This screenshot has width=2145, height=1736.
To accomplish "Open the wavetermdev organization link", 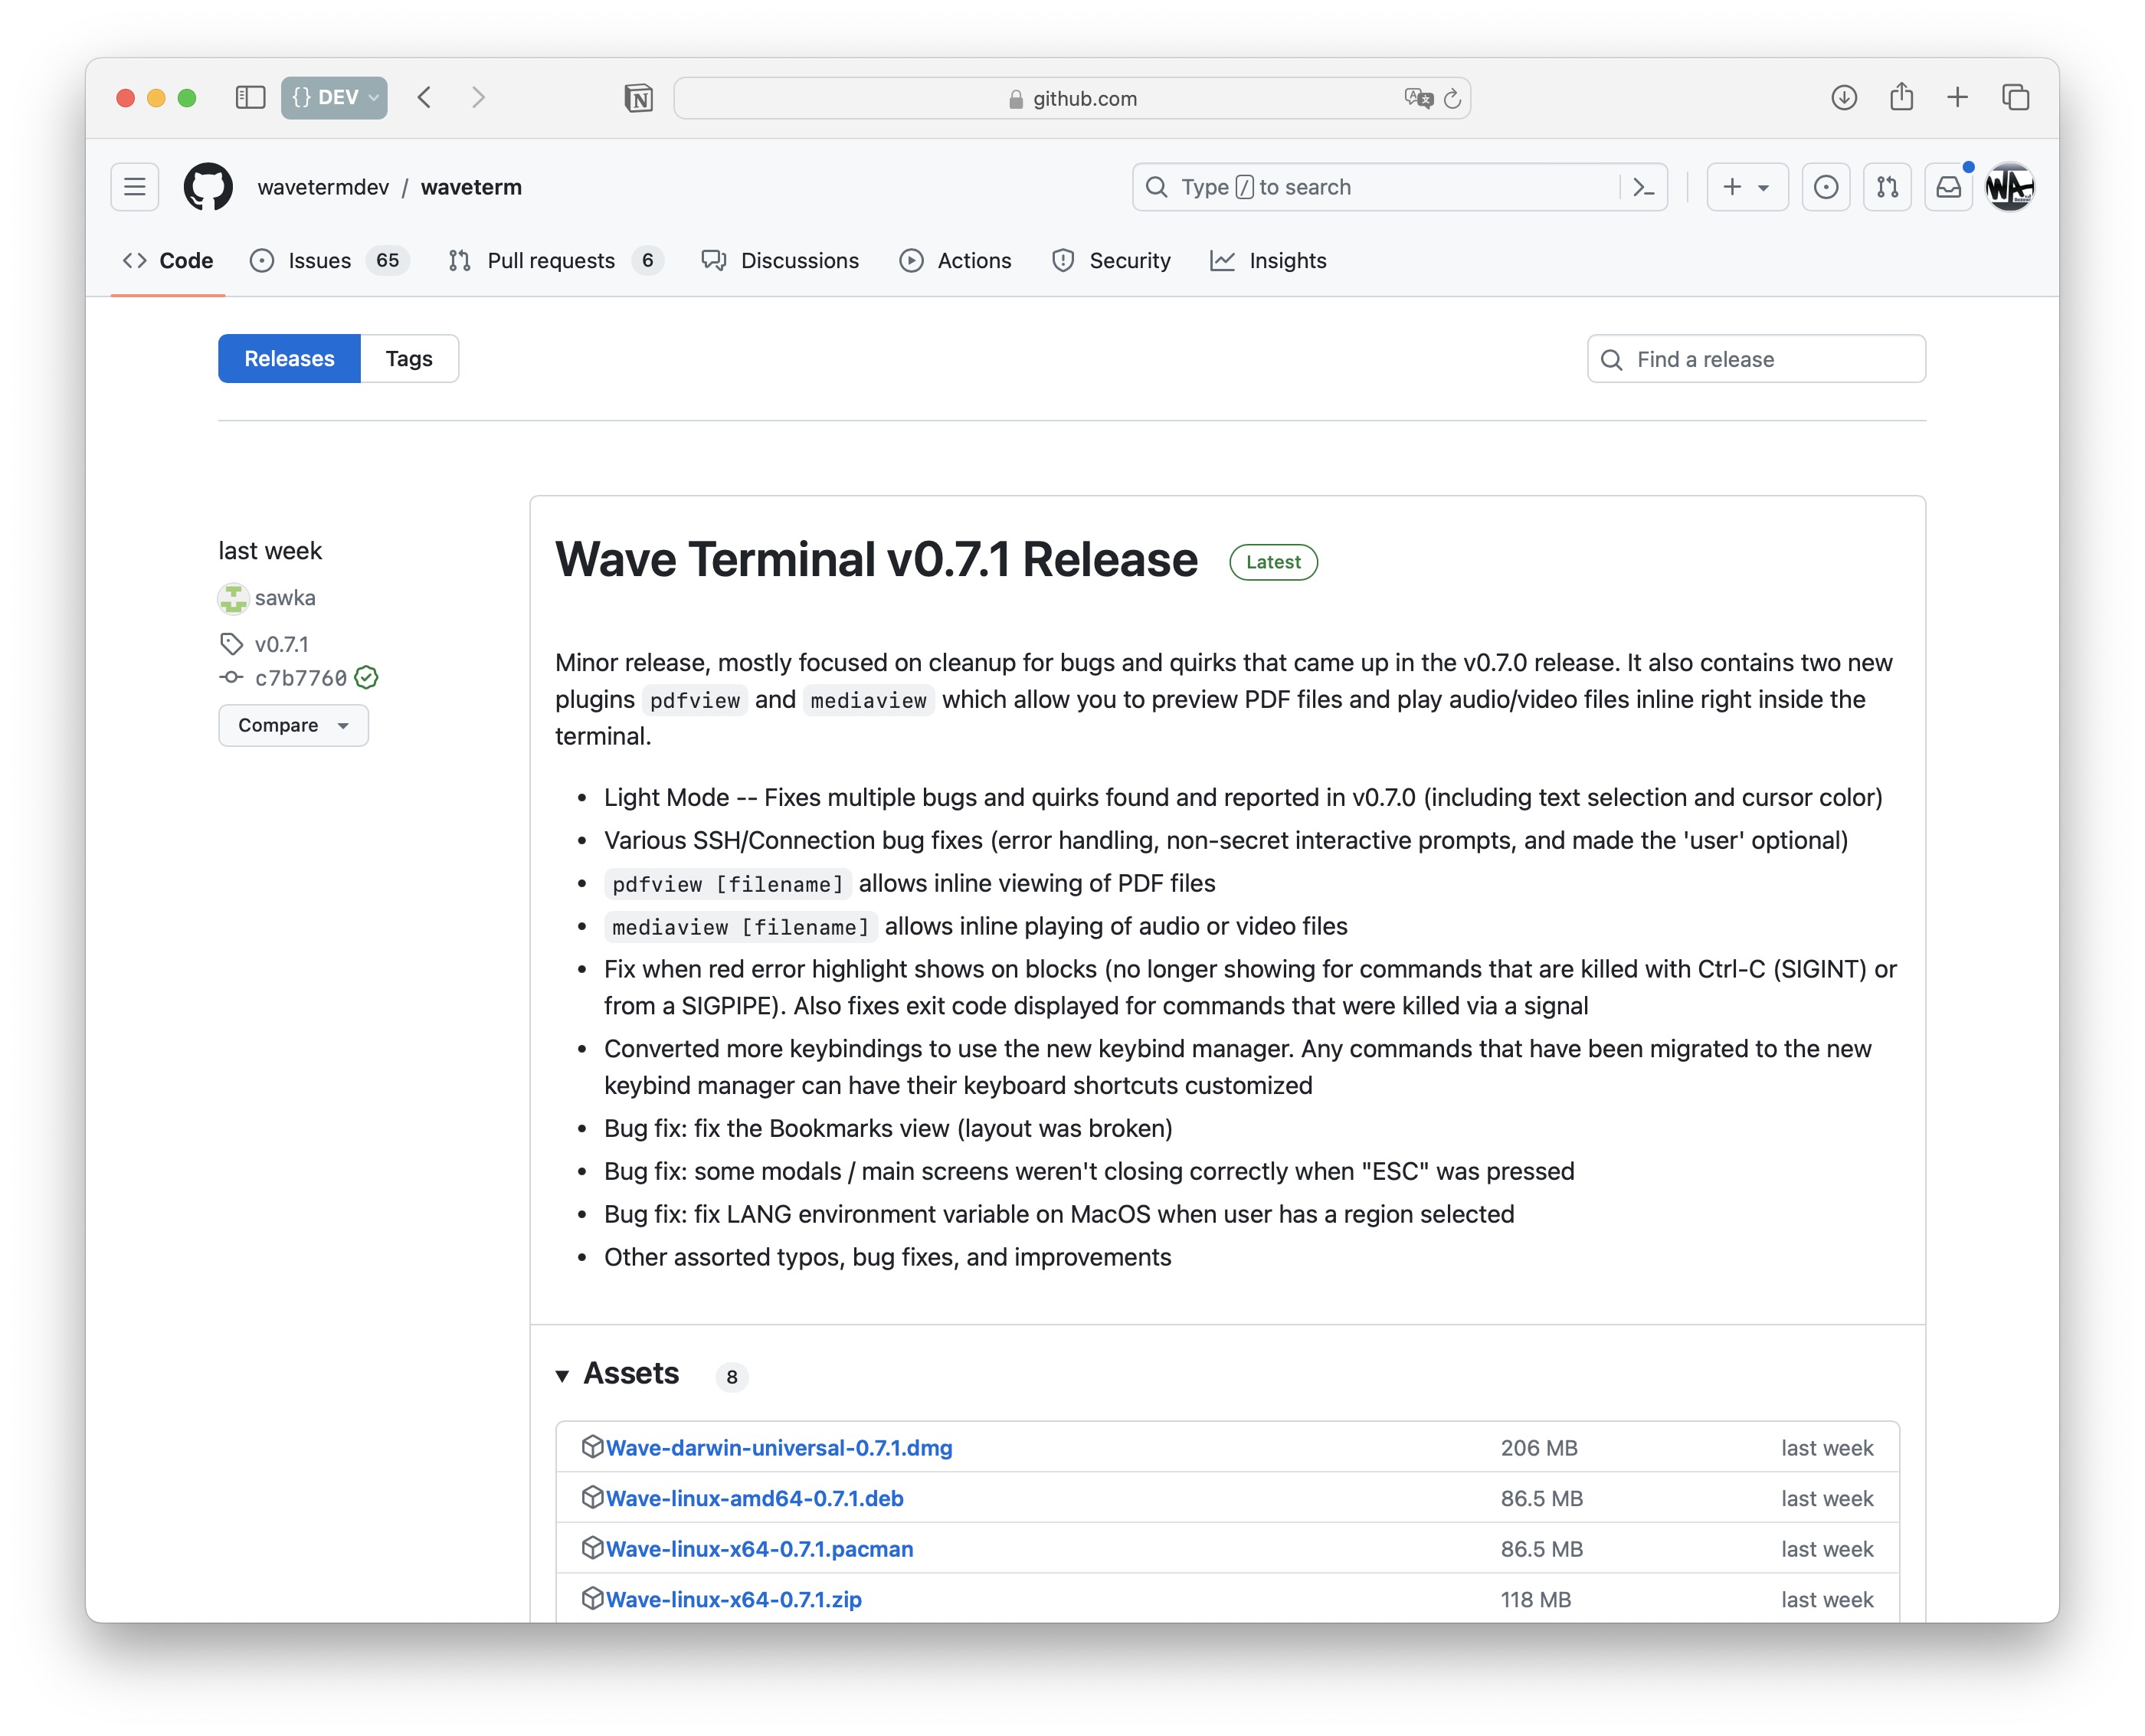I will [323, 187].
